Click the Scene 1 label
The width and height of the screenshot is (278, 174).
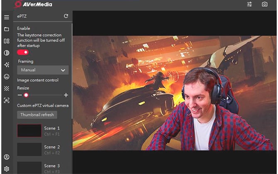pos(52,128)
